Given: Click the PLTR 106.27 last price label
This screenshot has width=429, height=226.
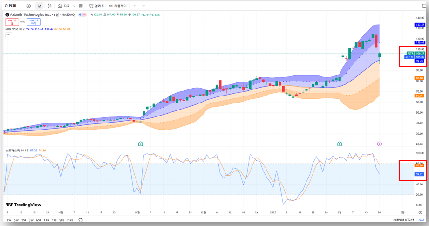Looking at the screenshot, I should click(415, 53).
